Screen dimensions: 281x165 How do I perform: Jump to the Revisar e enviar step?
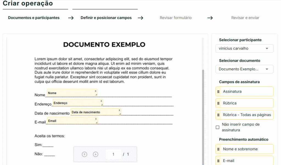[245, 18]
